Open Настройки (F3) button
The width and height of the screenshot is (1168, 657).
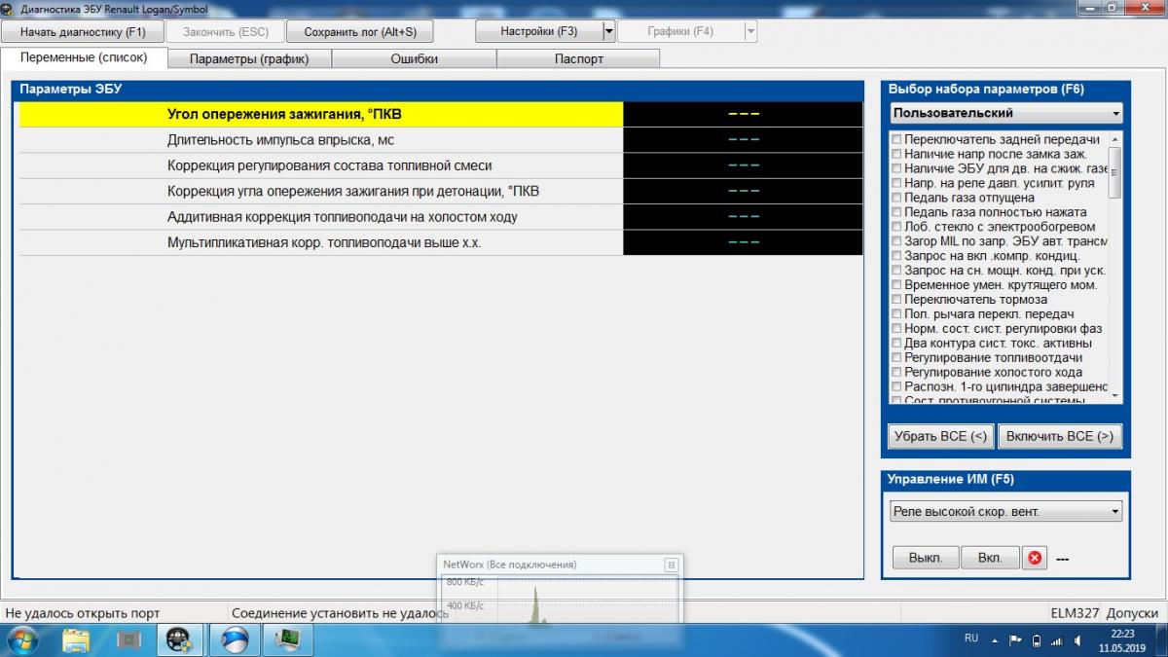click(x=539, y=31)
